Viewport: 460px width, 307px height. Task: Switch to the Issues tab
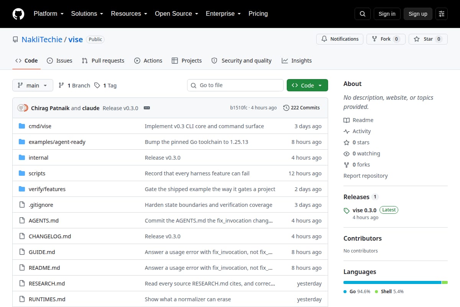pos(59,61)
